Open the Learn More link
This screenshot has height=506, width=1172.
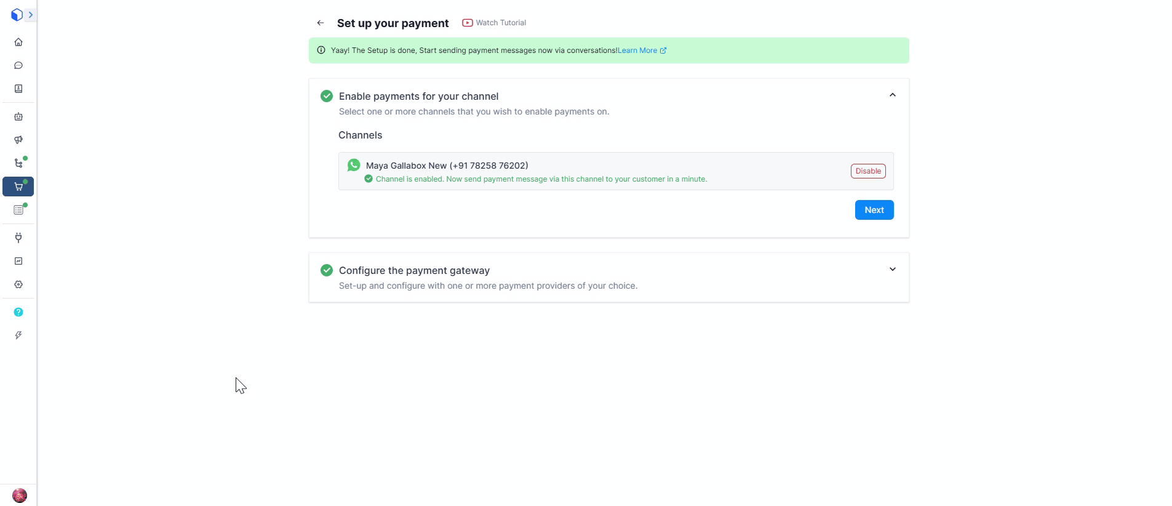(641, 50)
